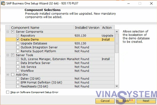
Task: Enable Stop on Software Component Setup Error
Action: click(8, 92)
